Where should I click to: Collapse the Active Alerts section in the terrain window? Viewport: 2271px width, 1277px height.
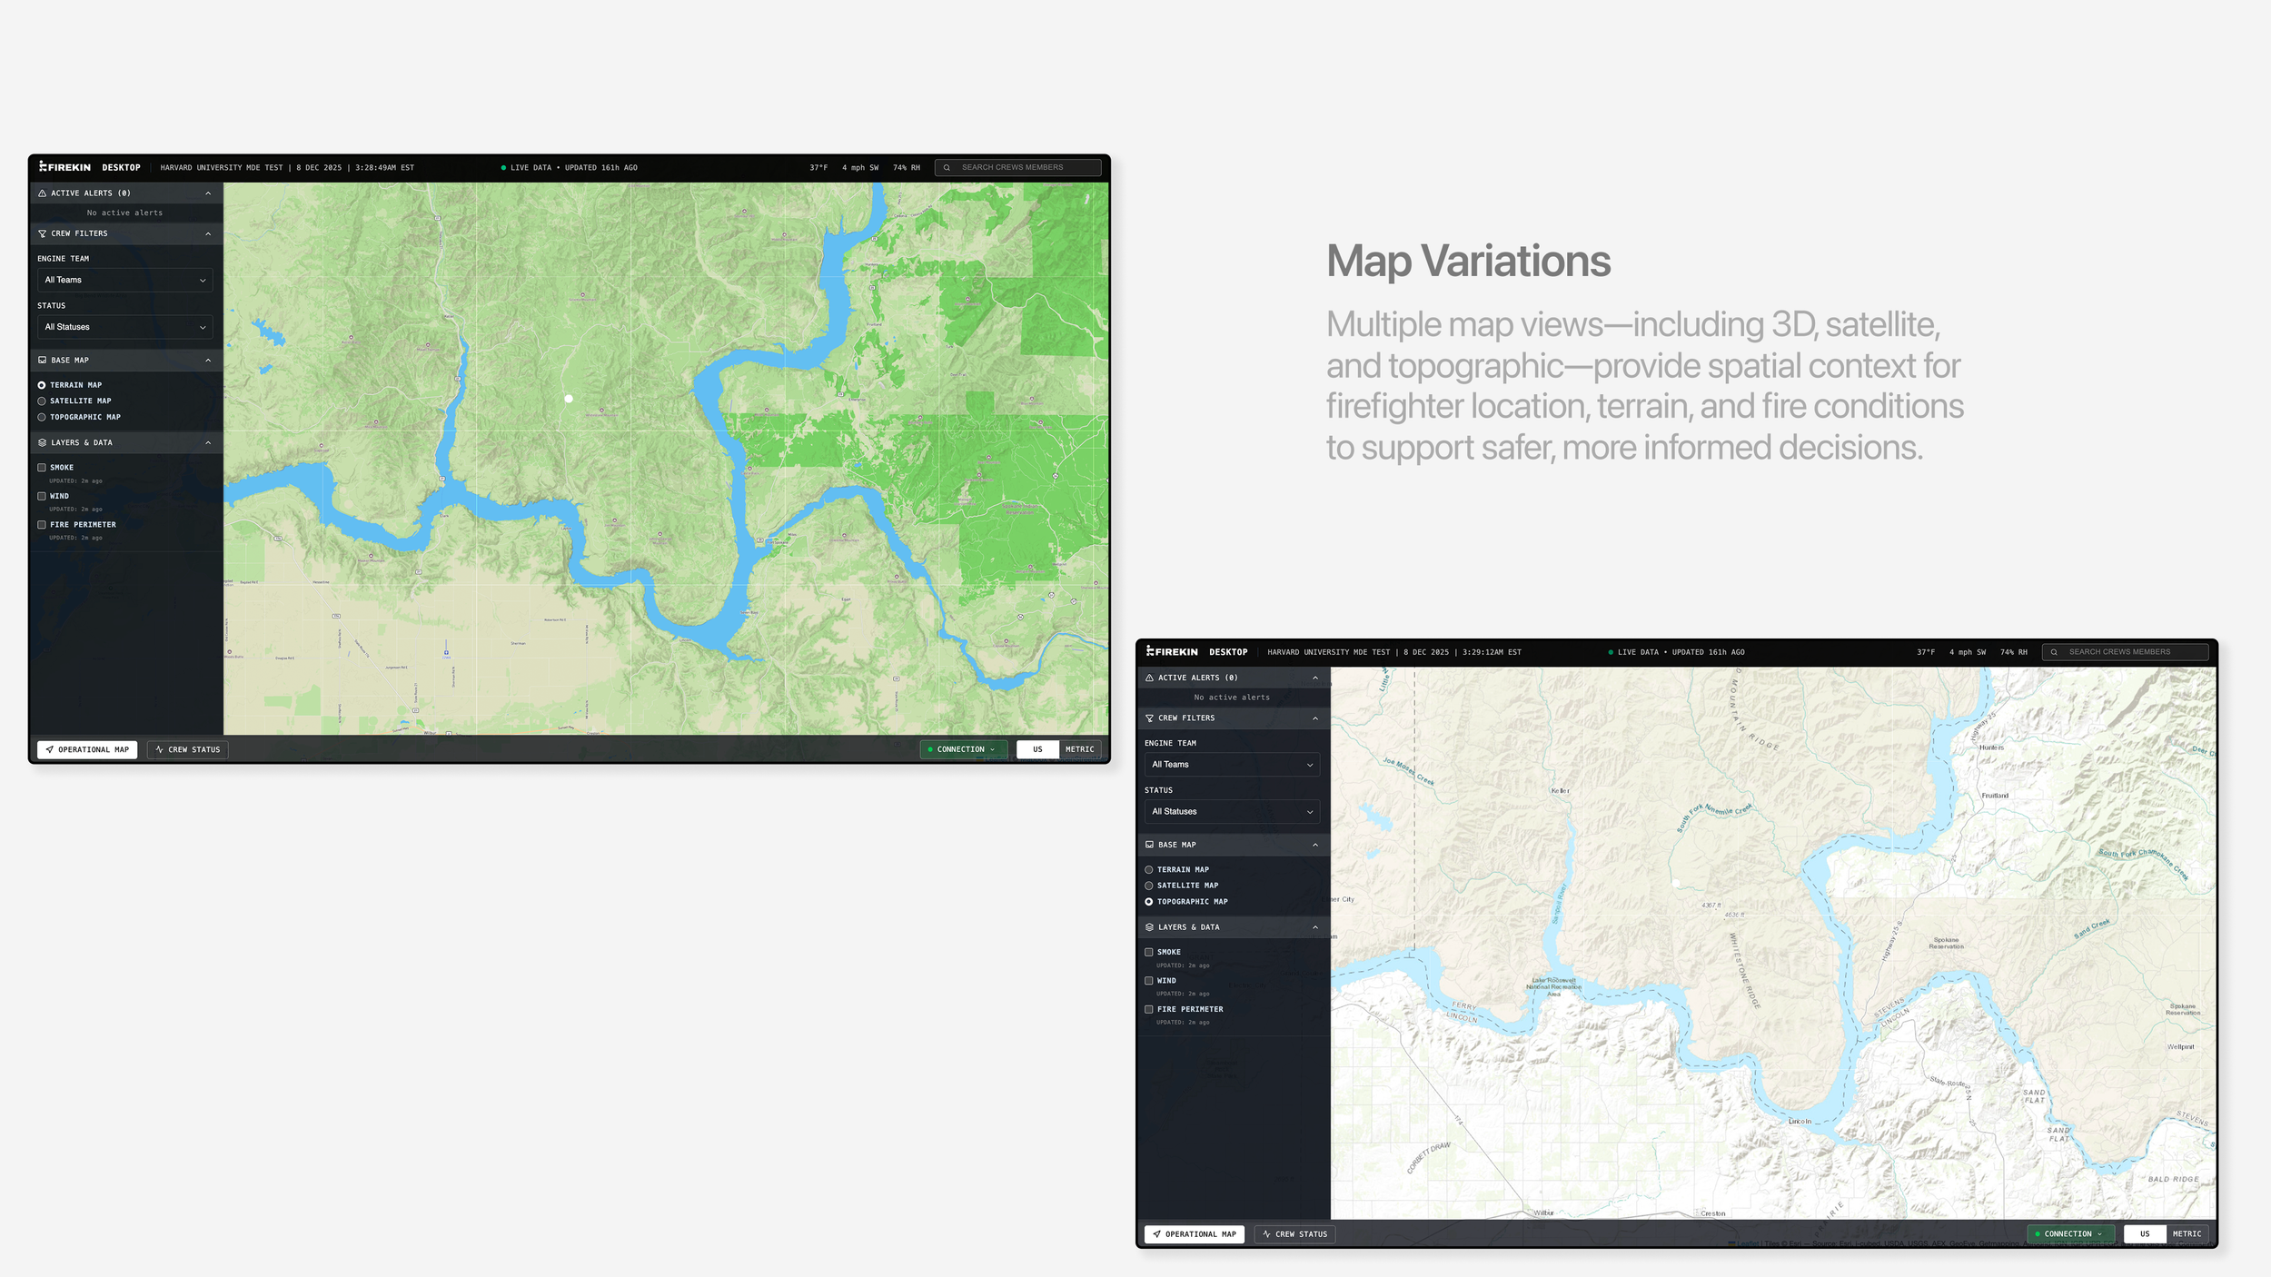(208, 193)
